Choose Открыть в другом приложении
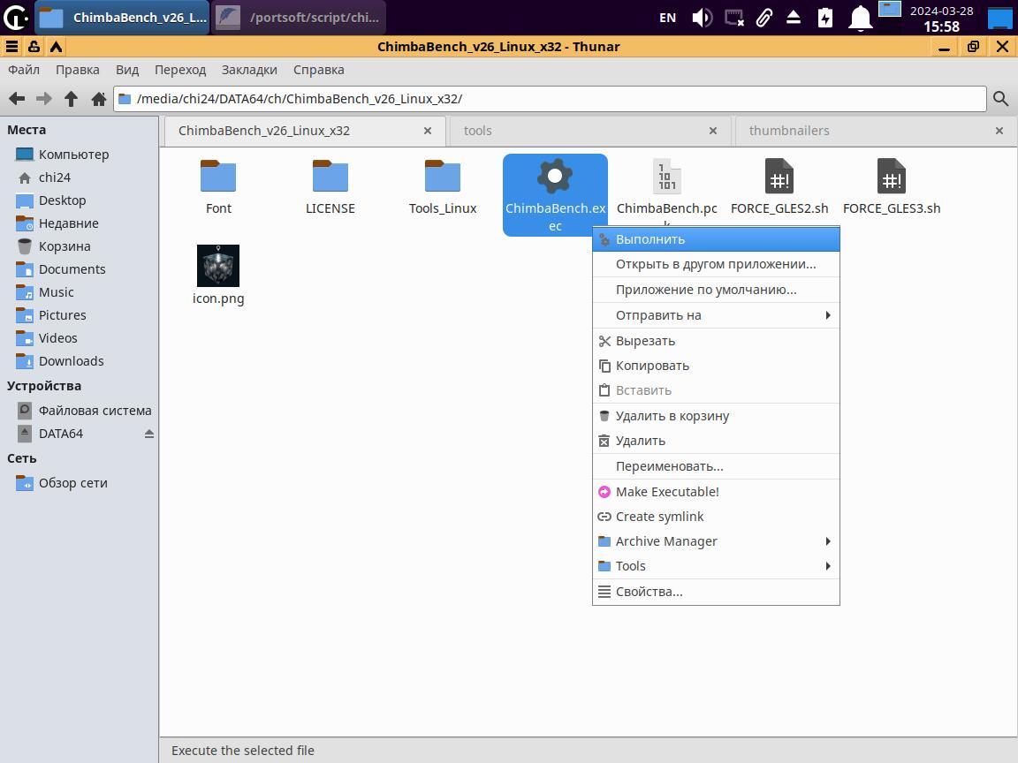 click(x=716, y=265)
